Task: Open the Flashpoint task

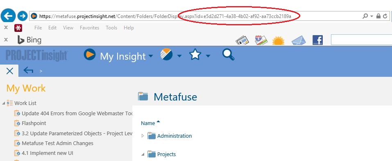Action: [x=34, y=123]
